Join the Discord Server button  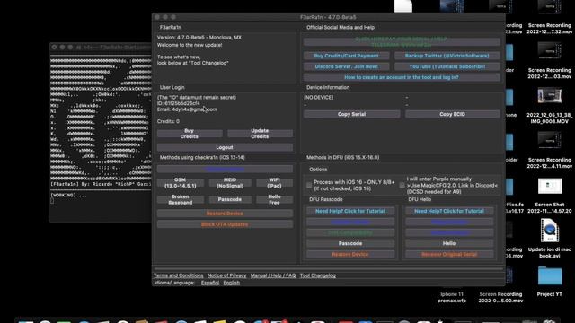click(346, 66)
